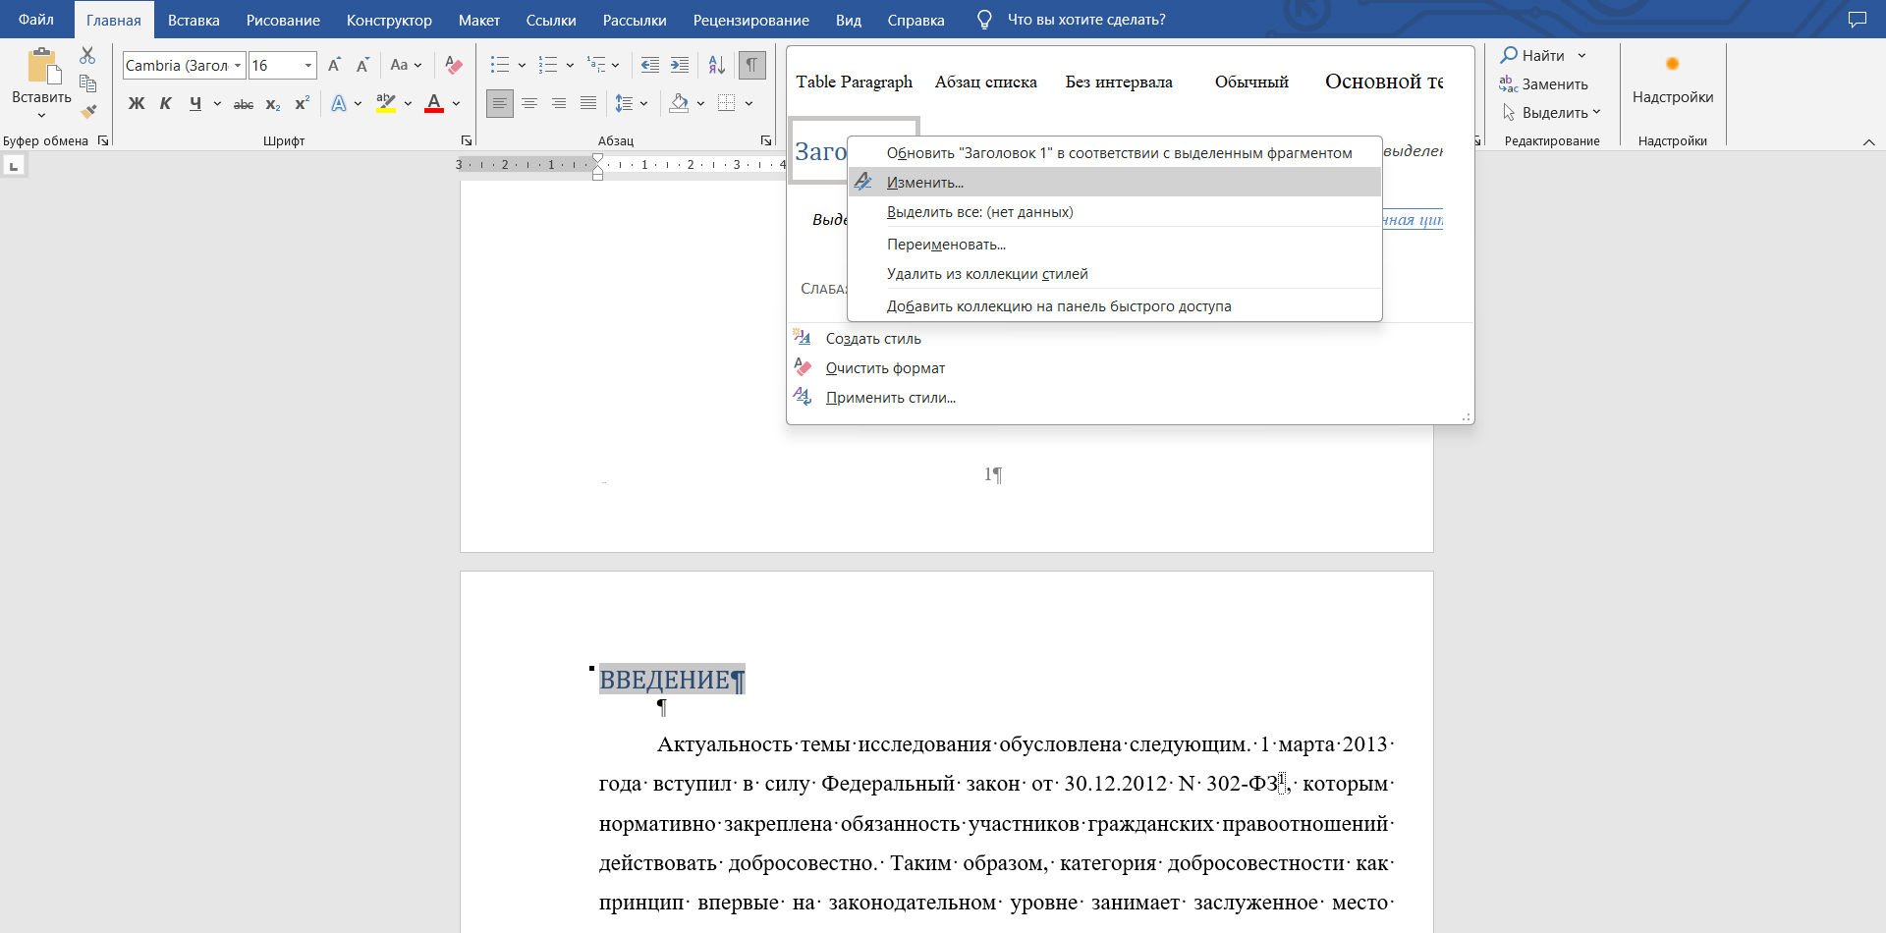
Task: Open the font size dropdown
Action: (x=308, y=65)
